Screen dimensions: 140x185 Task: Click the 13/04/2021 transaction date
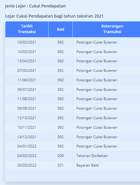click(x=27, y=61)
